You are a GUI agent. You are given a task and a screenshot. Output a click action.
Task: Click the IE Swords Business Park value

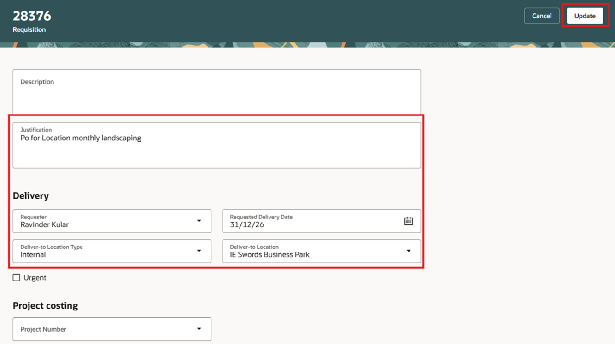[x=269, y=255]
